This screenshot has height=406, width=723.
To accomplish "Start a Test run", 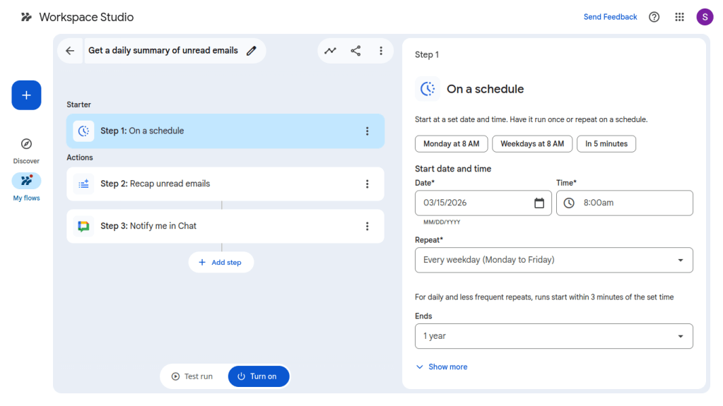I will [x=192, y=376].
